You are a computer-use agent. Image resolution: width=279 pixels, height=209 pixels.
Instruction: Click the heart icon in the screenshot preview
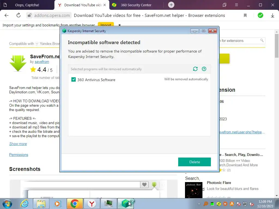(144, 185)
